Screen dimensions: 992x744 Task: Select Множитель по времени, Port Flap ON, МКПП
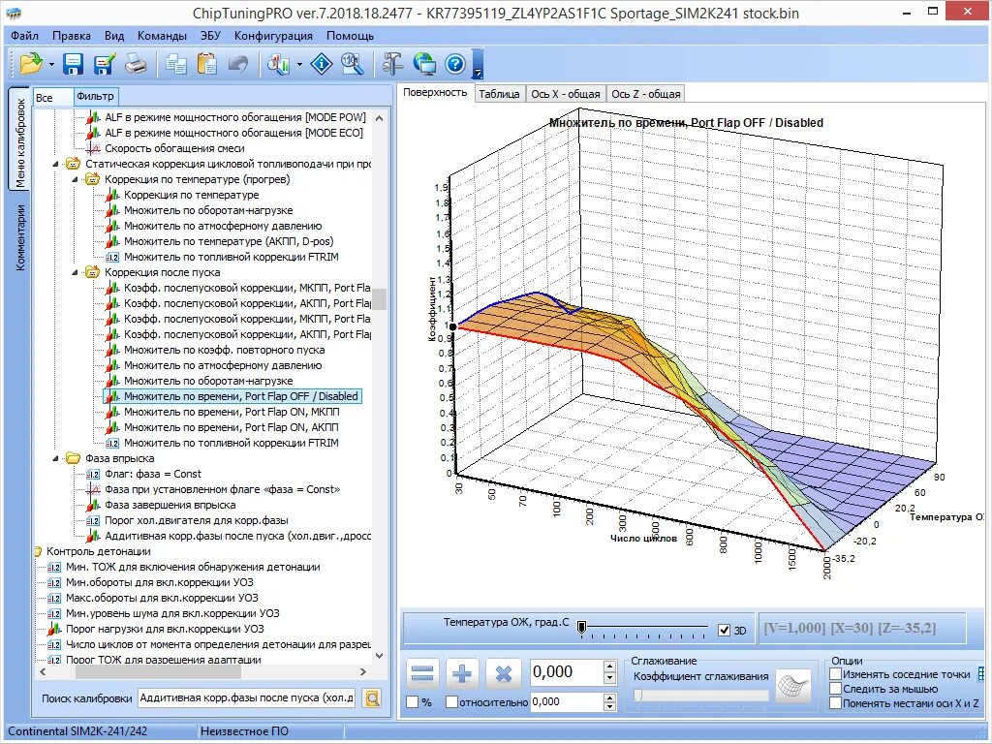point(232,412)
